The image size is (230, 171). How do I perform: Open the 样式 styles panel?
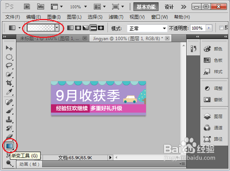[213, 72]
